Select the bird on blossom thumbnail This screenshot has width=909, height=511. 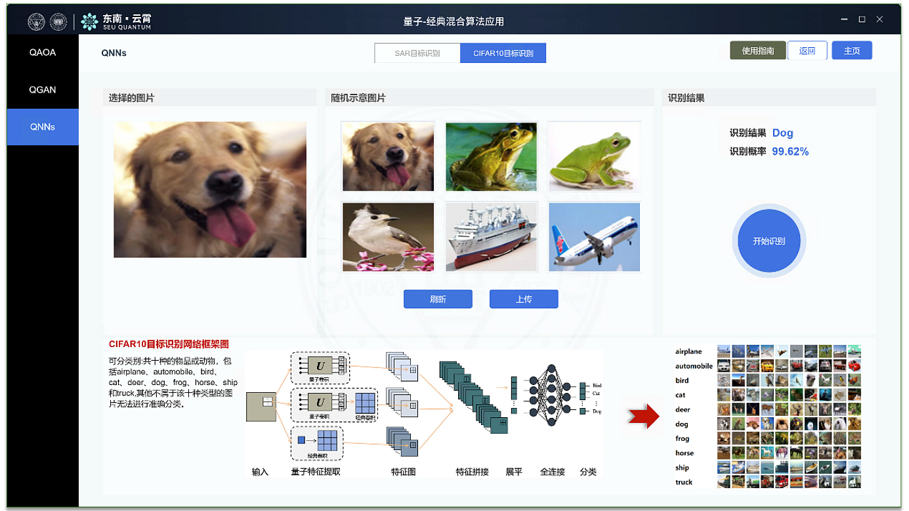tap(388, 236)
